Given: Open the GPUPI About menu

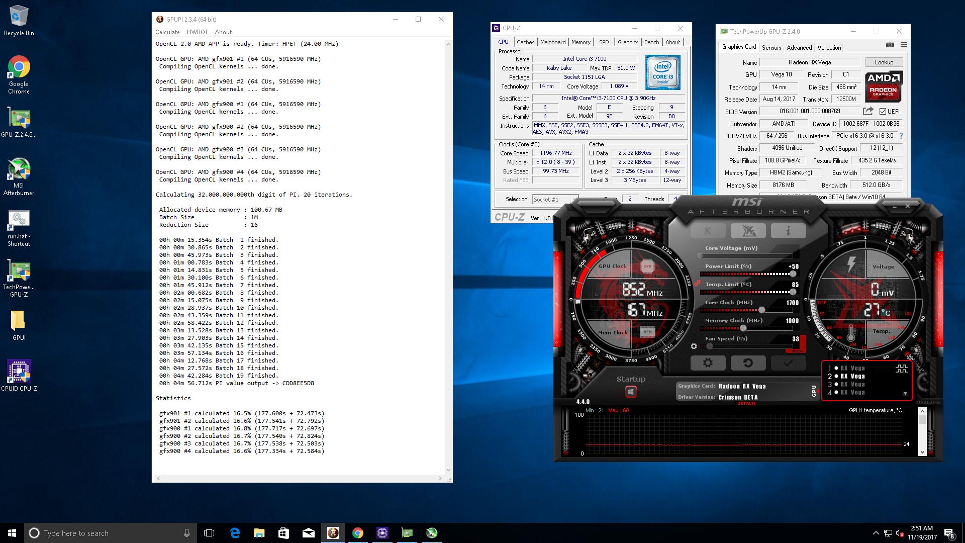Looking at the screenshot, I should point(224,32).
